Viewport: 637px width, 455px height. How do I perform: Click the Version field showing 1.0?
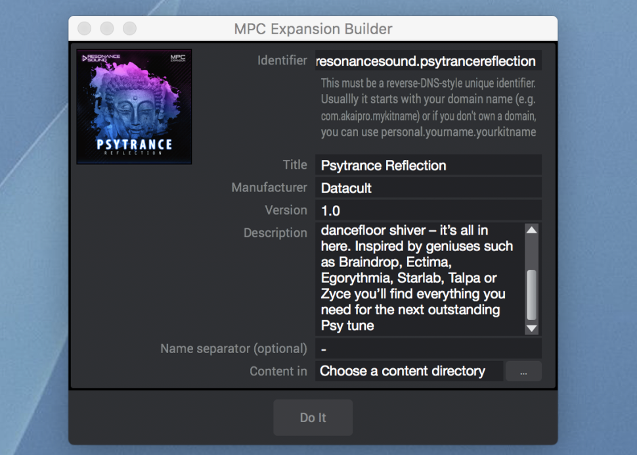(x=428, y=210)
